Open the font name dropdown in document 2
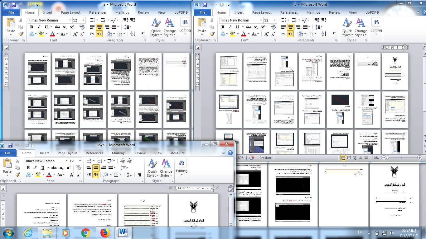Screen dimensions: 426x239 70,20
